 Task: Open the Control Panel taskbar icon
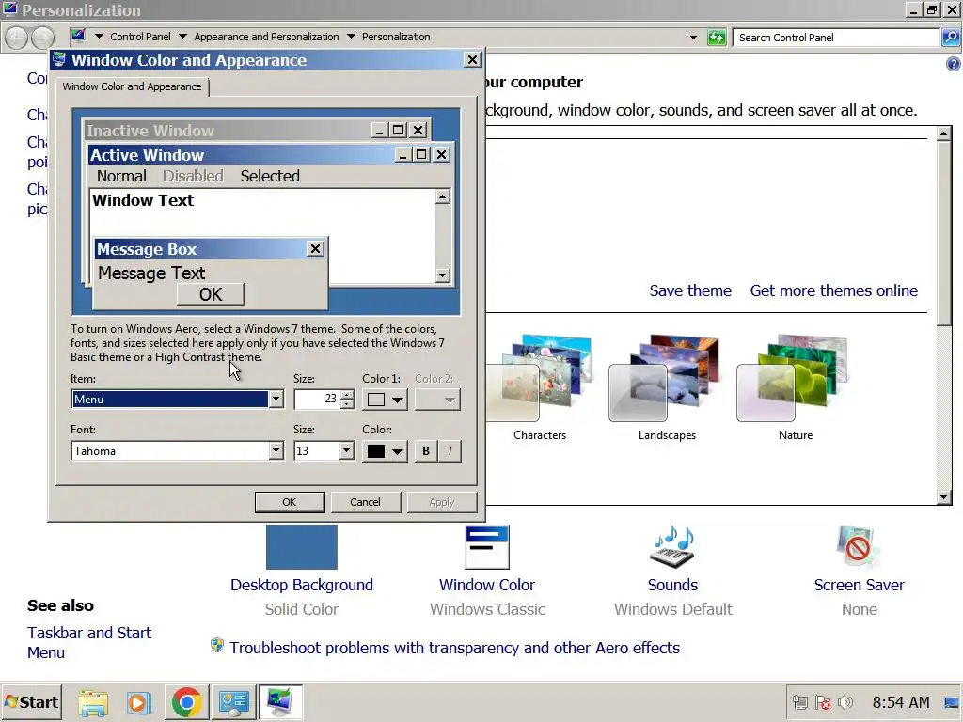pos(234,701)
